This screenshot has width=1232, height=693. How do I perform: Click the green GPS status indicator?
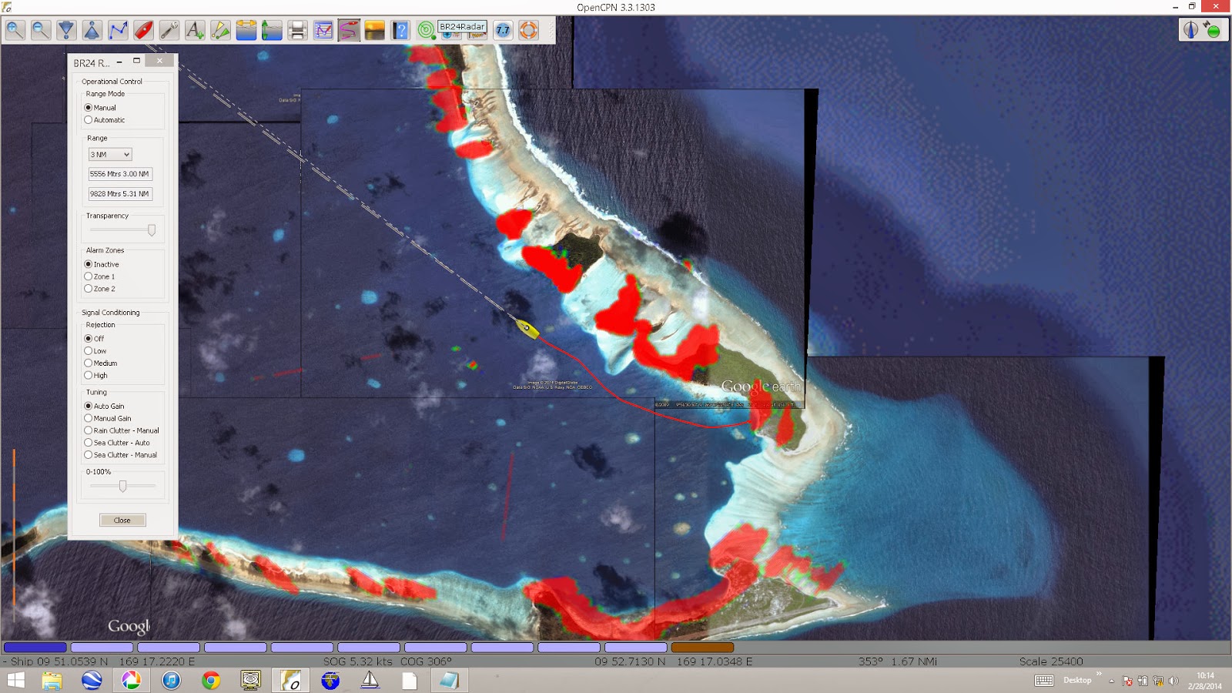tap(1213, 30)
